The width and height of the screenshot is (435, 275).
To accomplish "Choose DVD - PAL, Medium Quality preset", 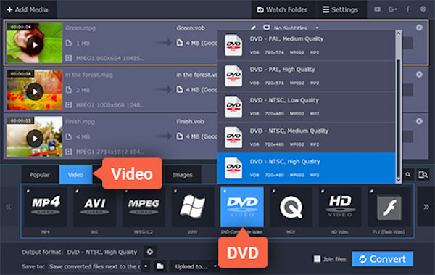I will [306, 45].
